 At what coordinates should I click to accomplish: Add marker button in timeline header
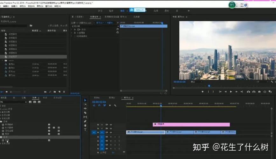pyautogui.click(x=110, y=106)
